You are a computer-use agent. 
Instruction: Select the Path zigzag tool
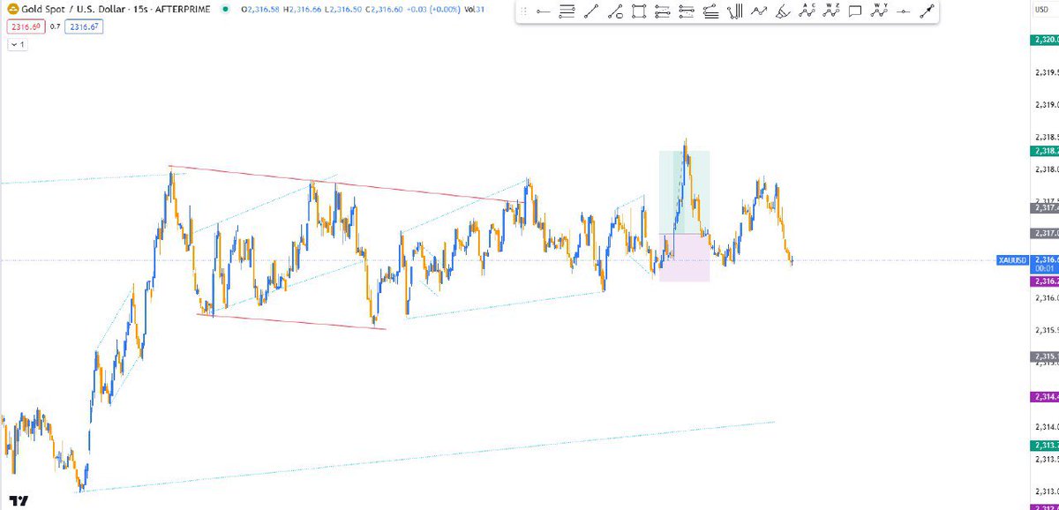pos(758,12)
